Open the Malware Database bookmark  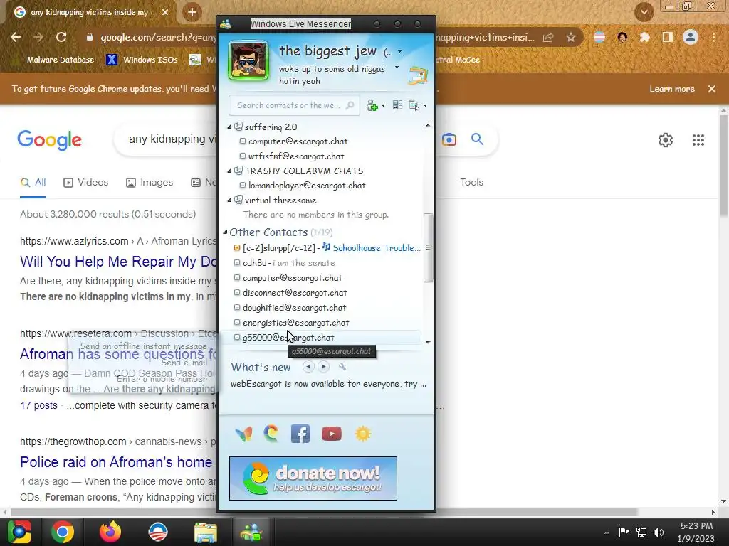point(54,60)
